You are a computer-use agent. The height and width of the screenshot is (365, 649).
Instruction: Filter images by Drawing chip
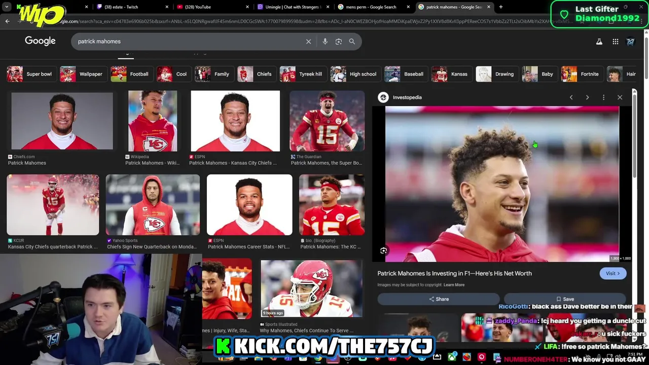click(497, 74)
